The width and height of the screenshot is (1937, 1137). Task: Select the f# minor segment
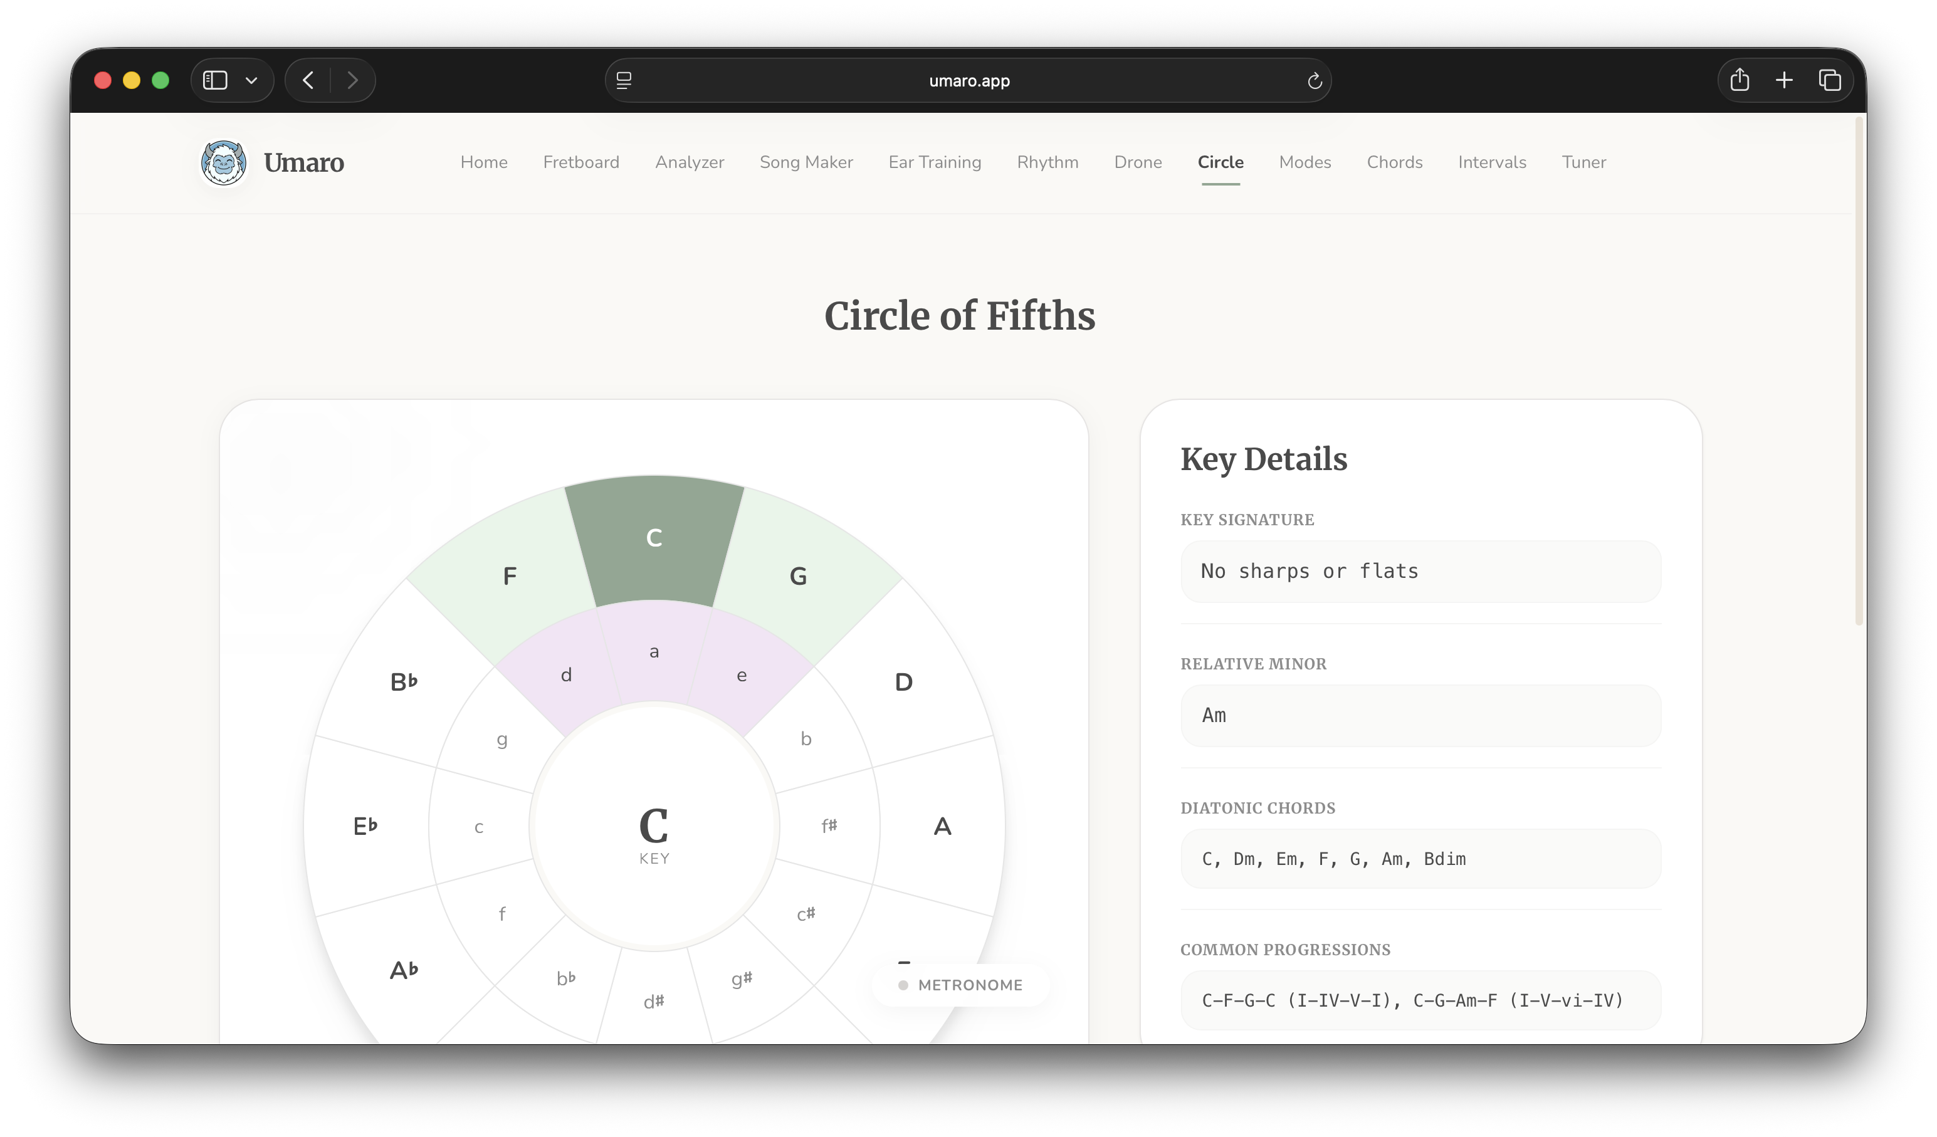pyautogui.click(x=829, y=825)
